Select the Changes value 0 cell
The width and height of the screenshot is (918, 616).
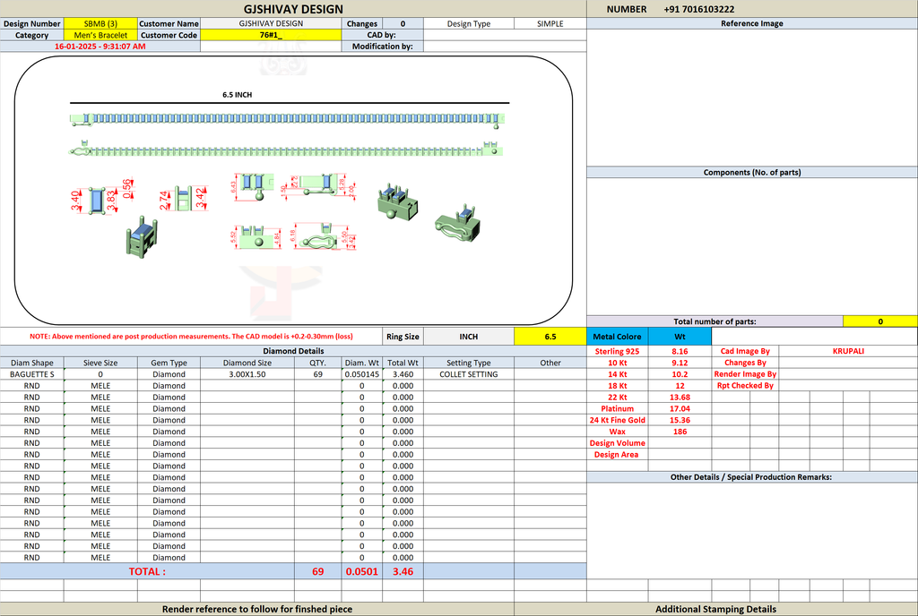403,24
